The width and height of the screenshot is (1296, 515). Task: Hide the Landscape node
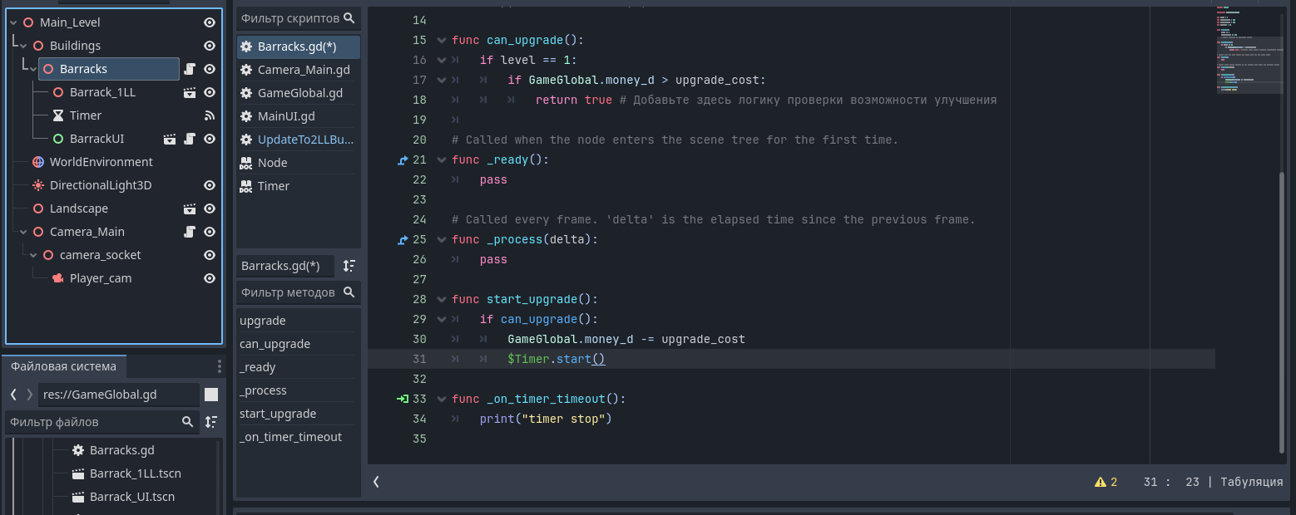pos(210,208)
